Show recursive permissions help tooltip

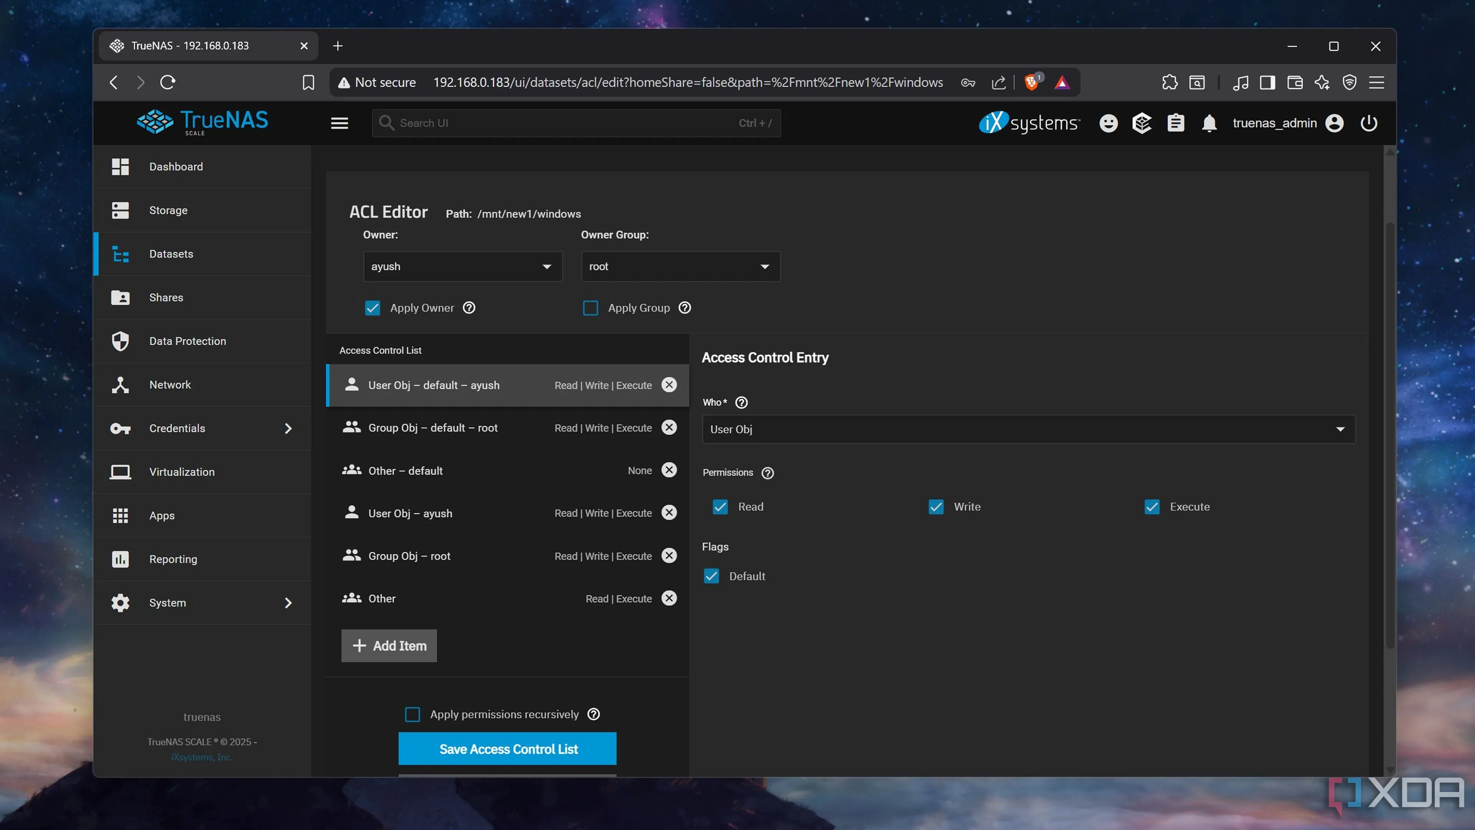click(594, 714)
